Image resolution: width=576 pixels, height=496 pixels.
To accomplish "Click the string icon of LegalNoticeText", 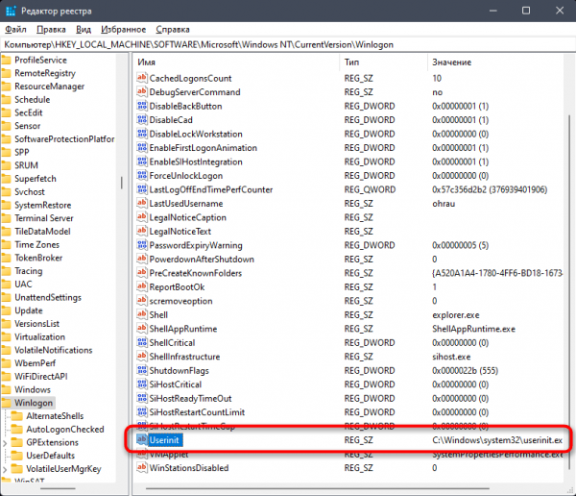I will coord(142,231).
